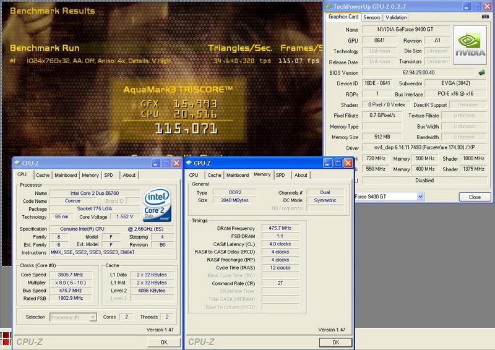This screenshot has height=350, width=495.
Task: Open the Processor #1 selection dropdown
Action: coord(93,317)
